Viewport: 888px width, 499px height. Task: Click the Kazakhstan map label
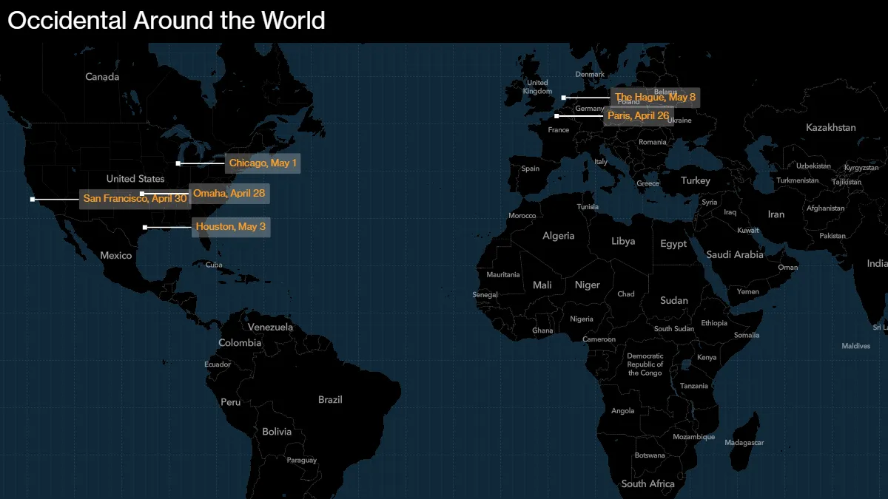click(830, 128)
